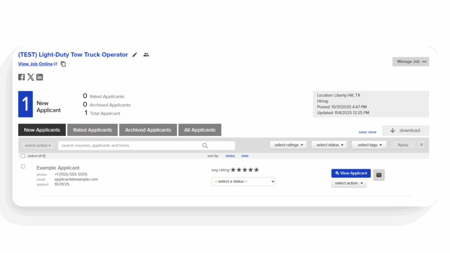The image size is (450, 253).
Task: Open the select tags dropdown
Action: (369, 145)
